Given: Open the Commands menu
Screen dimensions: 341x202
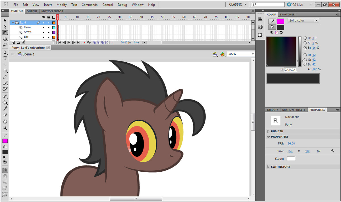Looking at the screenshot, I should coord(90,5).
